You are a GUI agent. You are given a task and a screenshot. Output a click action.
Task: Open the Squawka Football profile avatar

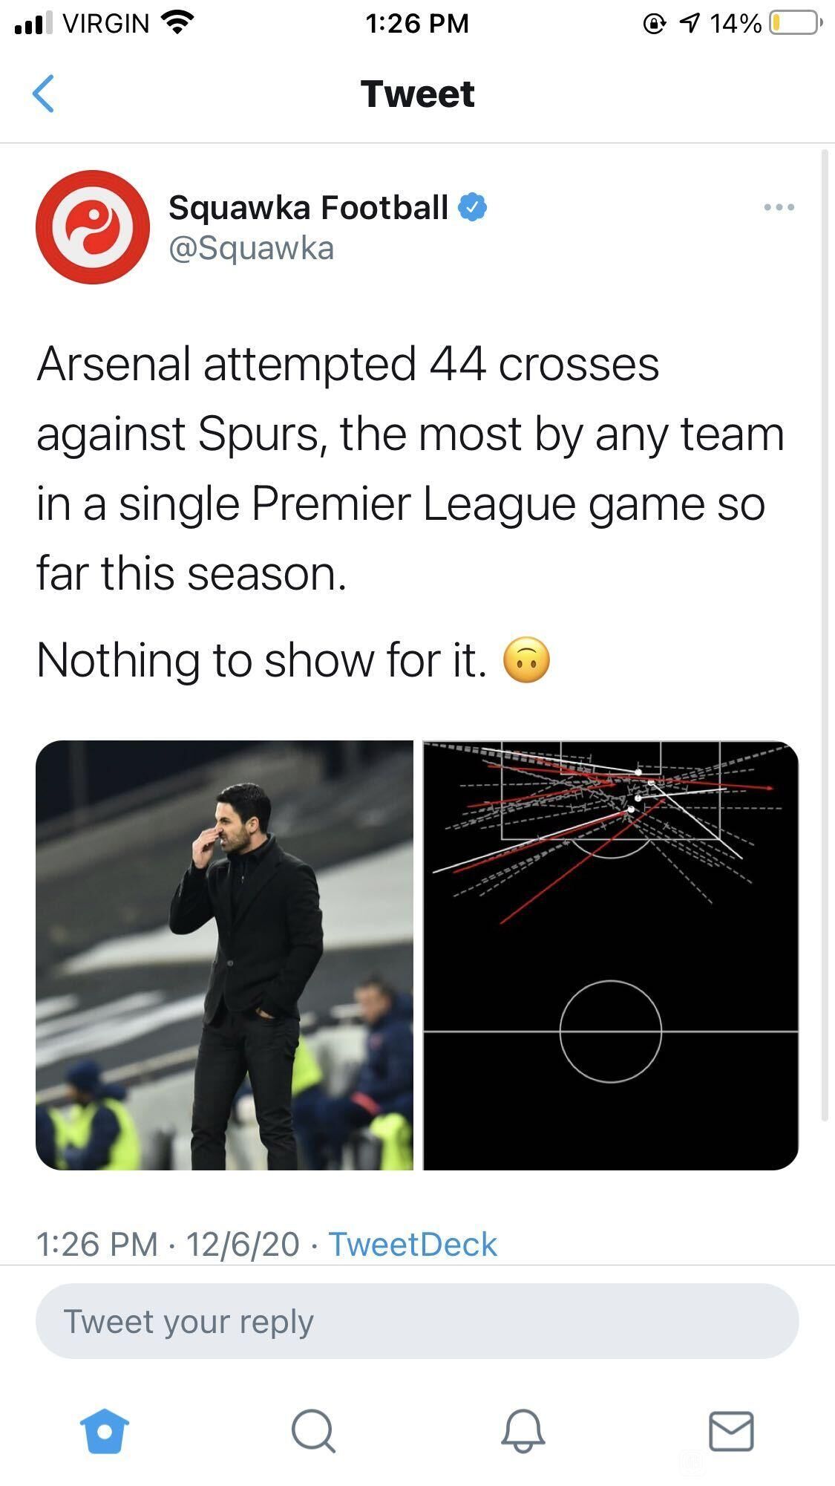coord(93,227)
